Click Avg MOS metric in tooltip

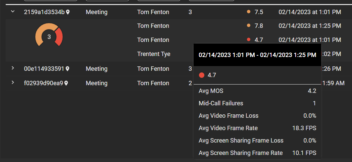pos(211,91)
